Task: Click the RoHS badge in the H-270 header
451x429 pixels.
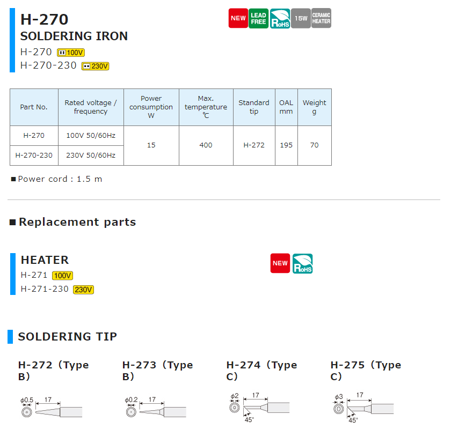Action: pos(280,18)
